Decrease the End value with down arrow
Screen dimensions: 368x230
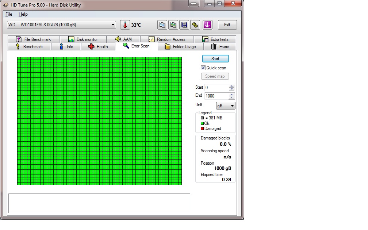click(231, 97)
